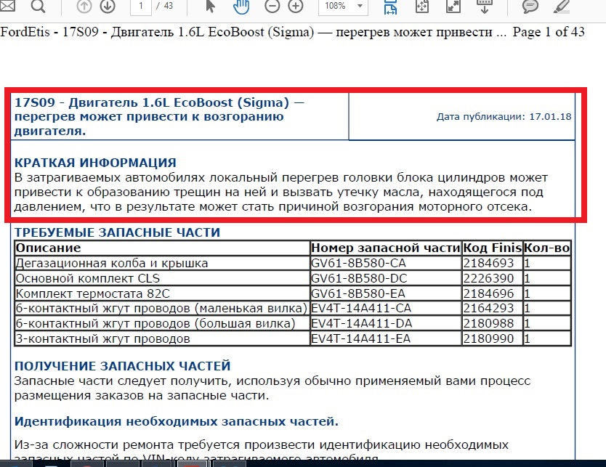Click Finis code 2164293
The height and width of the screenshot is (467, 606).
488,308
